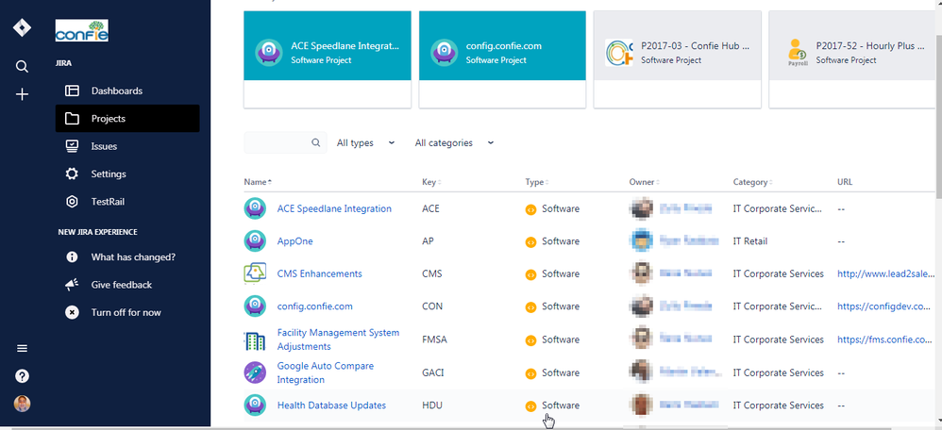Image resolution: width=942 pixels, height=430 pixels.
Task: Open the Facility Management System Adjustments link
Action: [x=338, y=339]
